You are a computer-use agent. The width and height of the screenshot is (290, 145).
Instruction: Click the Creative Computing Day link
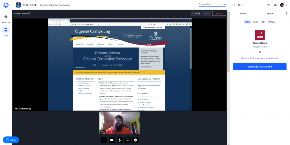coord(85,94)
